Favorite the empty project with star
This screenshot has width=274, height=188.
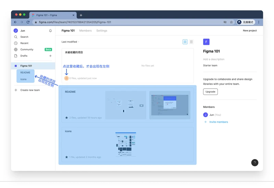tap(66, 78)
